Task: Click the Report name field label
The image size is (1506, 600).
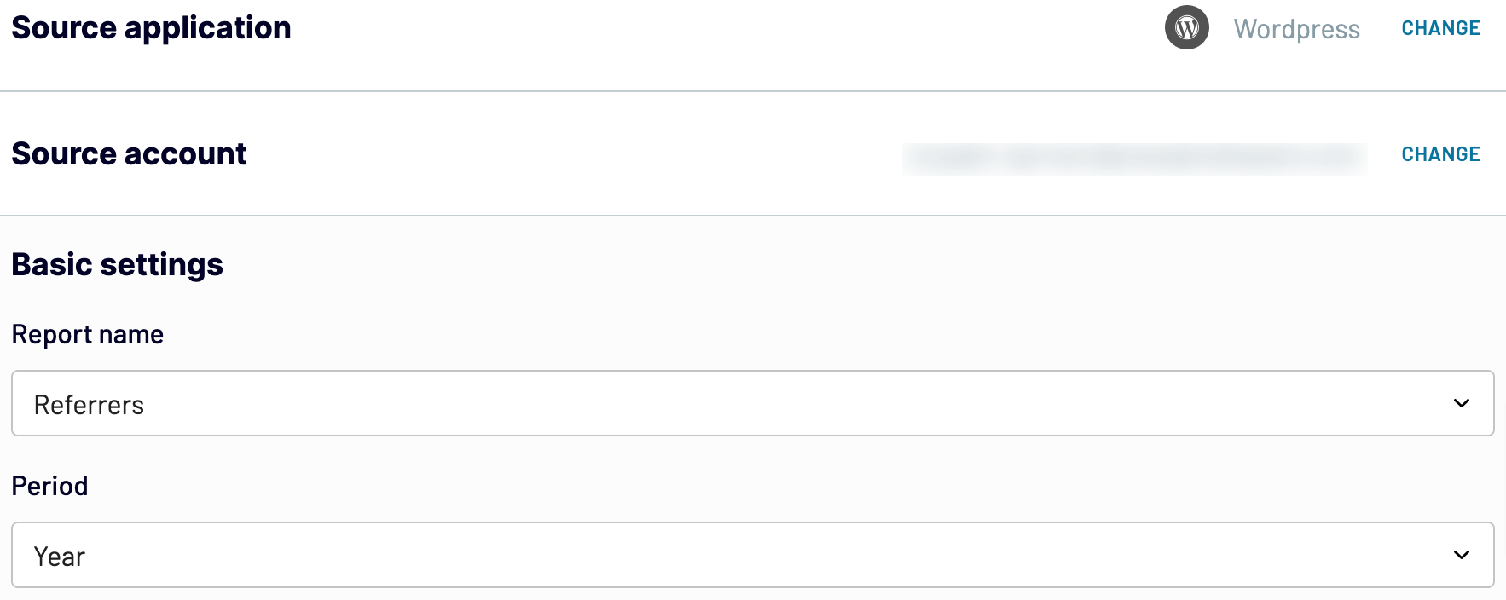Action: coord(87,335)
